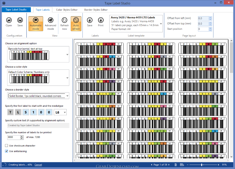
Task: Click the Refresh now icon
Action: pyautogui.click(x=64, y=24)
